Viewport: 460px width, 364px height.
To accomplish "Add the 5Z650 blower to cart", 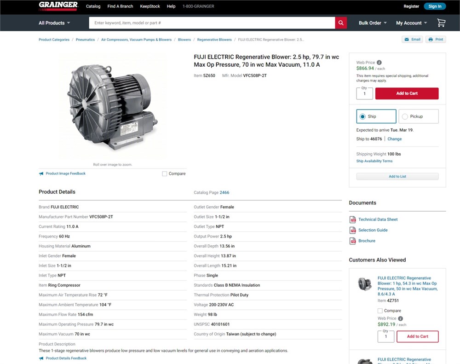I will point(407,93).
